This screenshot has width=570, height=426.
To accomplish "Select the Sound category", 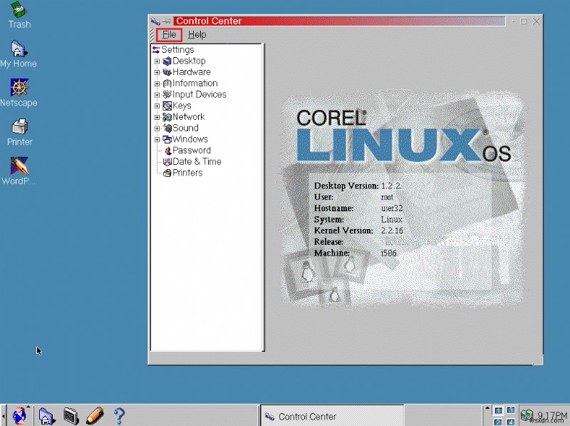I will coord(181,128).
